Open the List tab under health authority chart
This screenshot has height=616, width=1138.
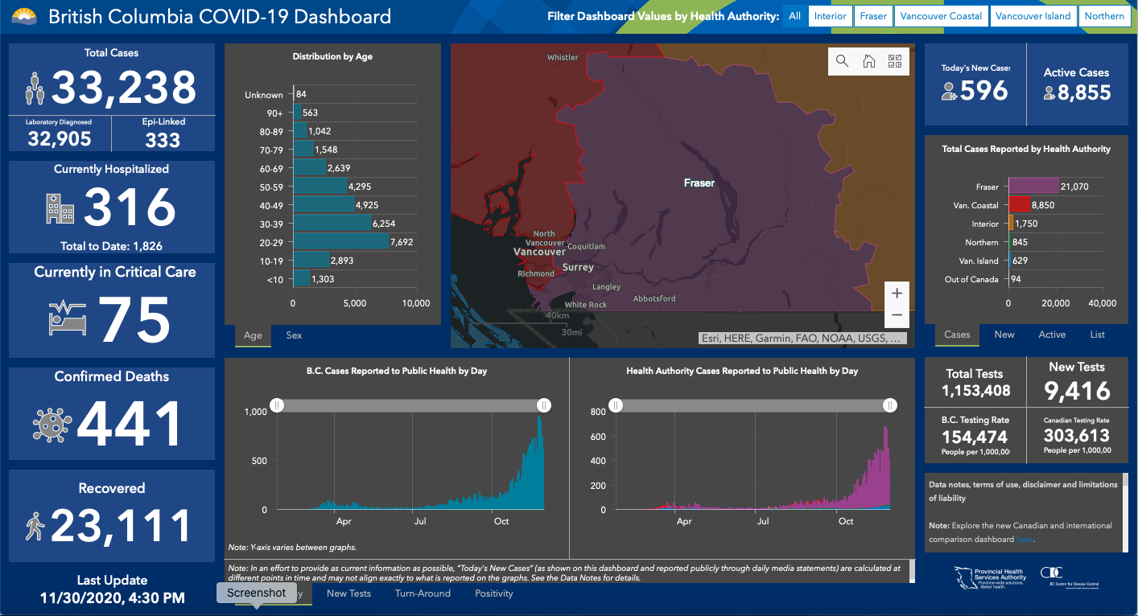pos(1098,335)
